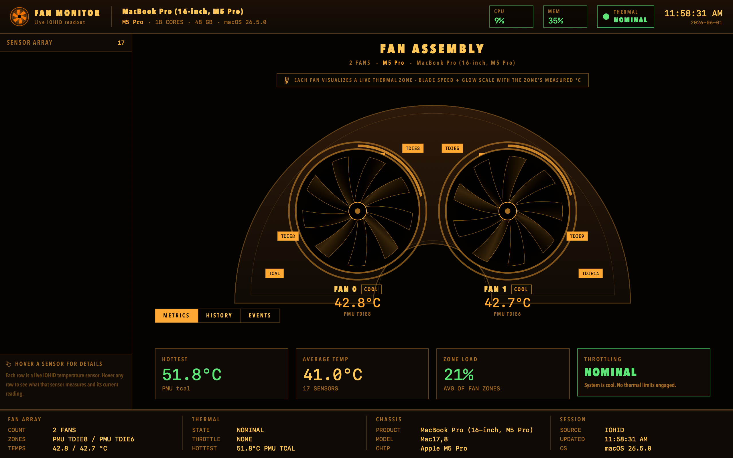This screenshot has width=733, height=458.
Task: Click the '2 FANS' subtitle under Fan Assembly
Action: coord(360,63)
